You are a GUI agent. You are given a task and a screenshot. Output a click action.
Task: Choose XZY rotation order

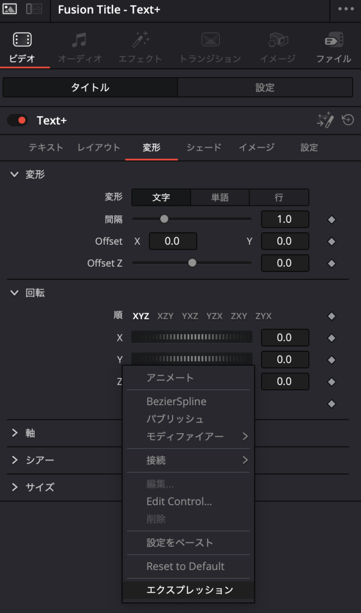pos(165,316)
